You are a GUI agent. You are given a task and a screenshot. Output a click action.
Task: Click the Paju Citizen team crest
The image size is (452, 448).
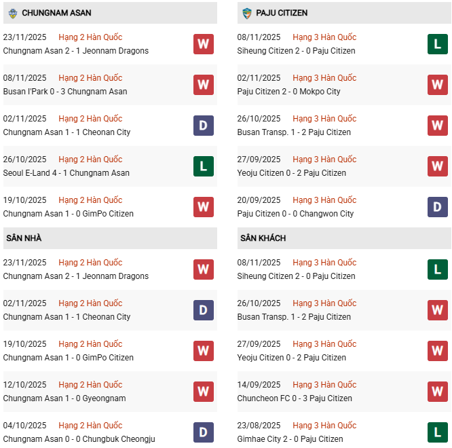(247, 13)
